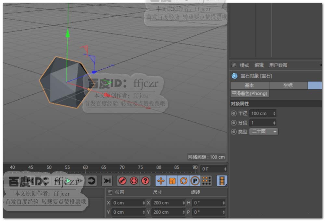Toggle the position (move arrows) key channel
This screenshot has height=221, width=325.
[x=161, y=181]
